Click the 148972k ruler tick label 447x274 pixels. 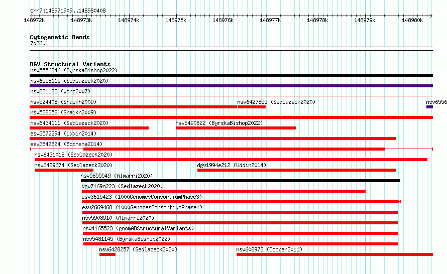pos(34,20)
